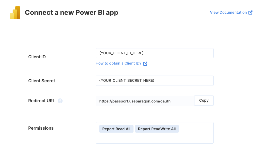Click the Permissions label

(41, 128)
